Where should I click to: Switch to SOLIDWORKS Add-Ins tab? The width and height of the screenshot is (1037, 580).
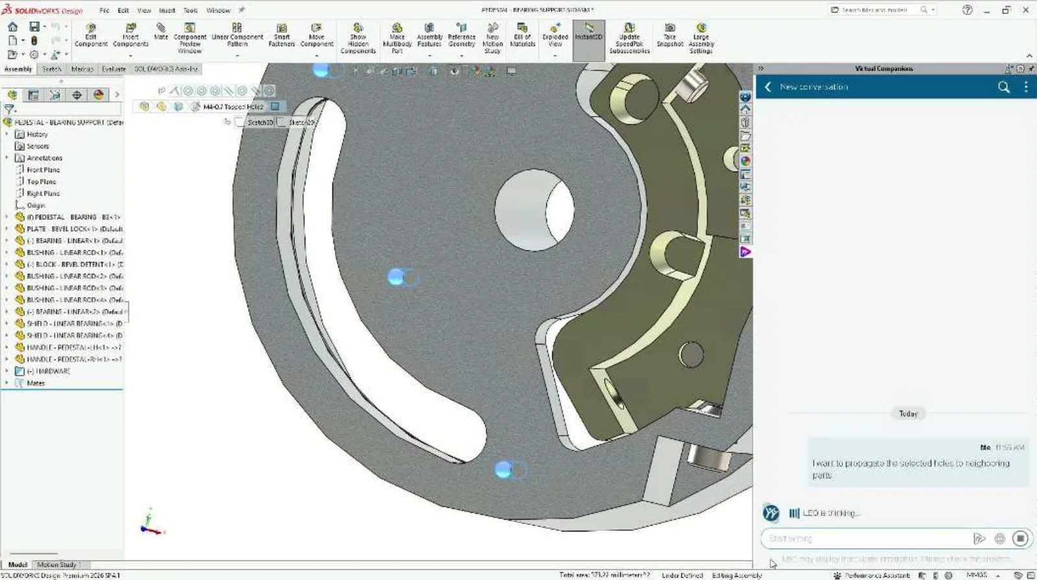pyautogui.click(x=166, y=69)
